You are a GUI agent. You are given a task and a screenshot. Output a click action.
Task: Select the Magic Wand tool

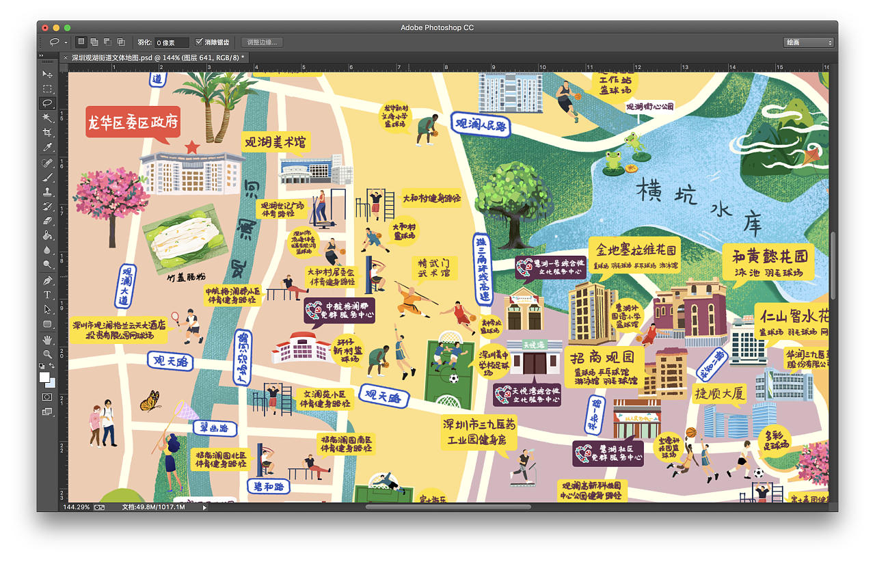coord(47,118)
